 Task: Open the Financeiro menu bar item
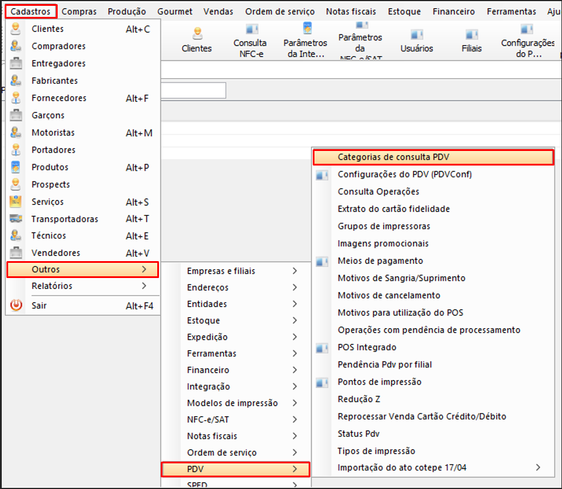pyautogui.click(x=454, y=12)
